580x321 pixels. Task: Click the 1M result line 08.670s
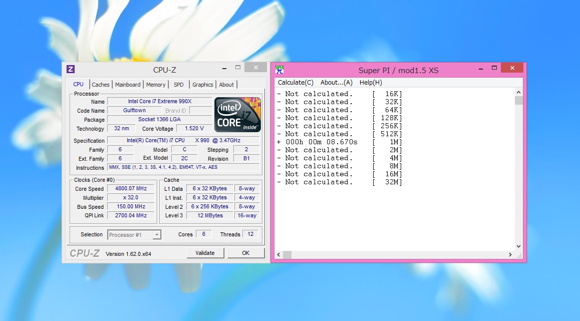click(340, 142)
